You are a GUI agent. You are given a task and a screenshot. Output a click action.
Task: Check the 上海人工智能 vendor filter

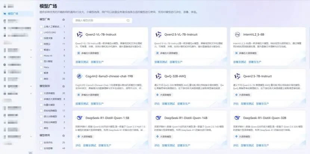point(41,26)
